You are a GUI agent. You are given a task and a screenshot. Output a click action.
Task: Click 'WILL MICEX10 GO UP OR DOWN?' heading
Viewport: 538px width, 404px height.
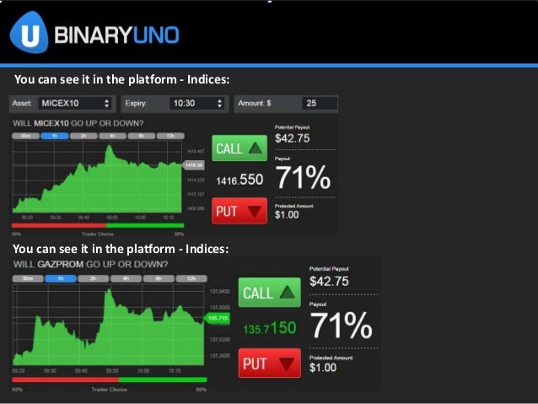click(78, 123)
